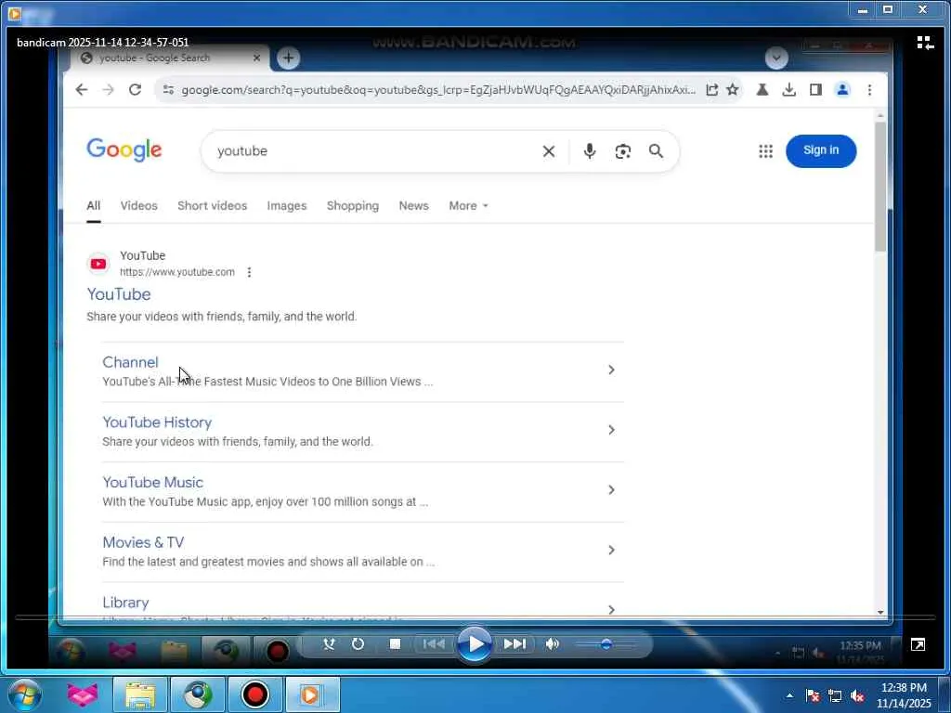Click the Chrome page vertical scrollbar
This screenshot has width=951, height=713.
click(880, 187)
